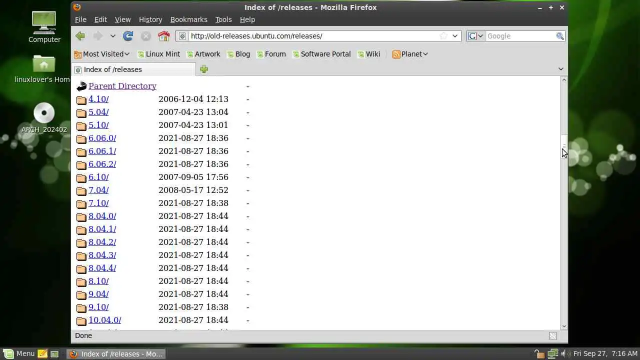Go back using the green Back arrow
Image resolution: width=640 pixels, height=360 pixels.
pos(80,36)
